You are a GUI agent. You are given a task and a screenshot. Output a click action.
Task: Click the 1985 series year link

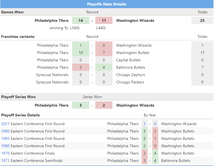(5, 139)
